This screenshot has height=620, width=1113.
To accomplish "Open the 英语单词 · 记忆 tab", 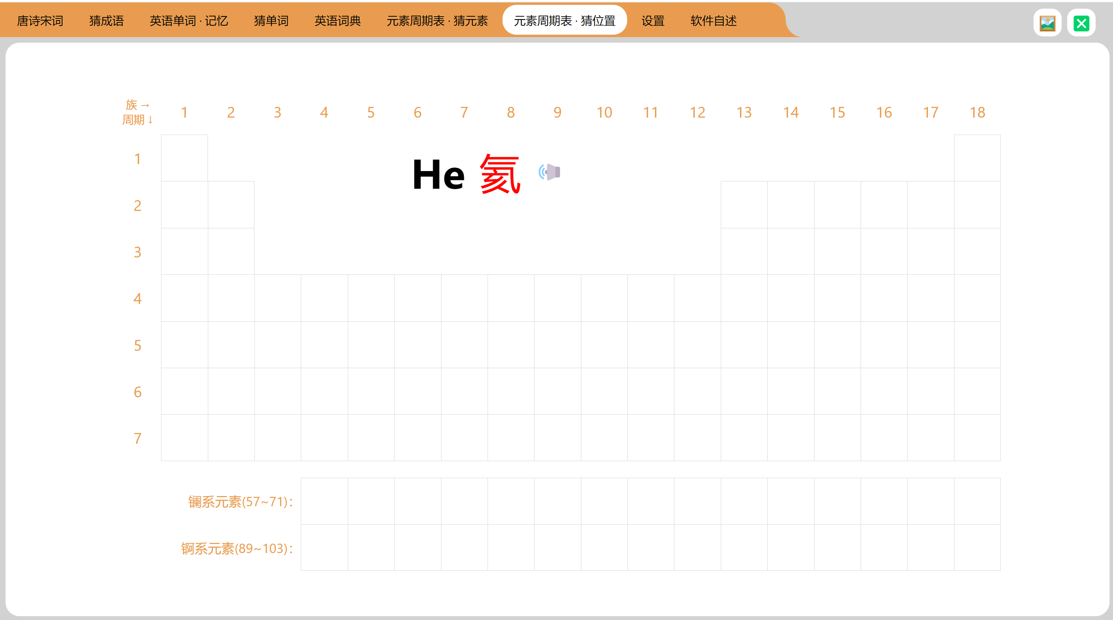I will point(188,21).
